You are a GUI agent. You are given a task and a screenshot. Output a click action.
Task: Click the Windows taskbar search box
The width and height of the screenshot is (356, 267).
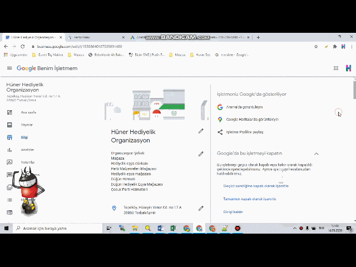(58, 229)
